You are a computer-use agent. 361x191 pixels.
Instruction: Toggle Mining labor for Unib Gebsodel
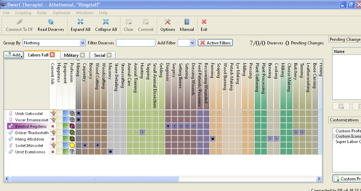[x=79, y=113]
